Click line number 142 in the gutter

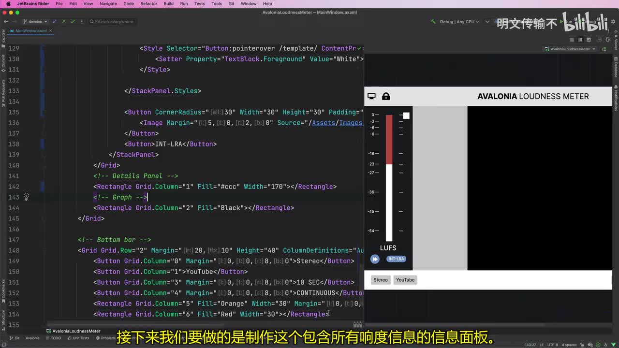coord(14,187)
